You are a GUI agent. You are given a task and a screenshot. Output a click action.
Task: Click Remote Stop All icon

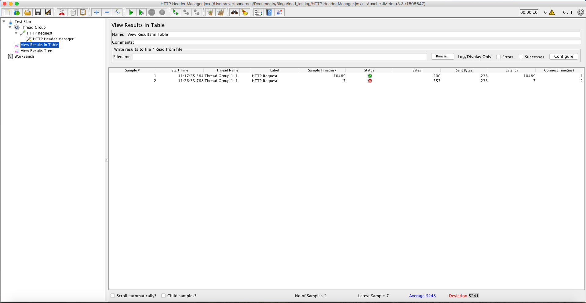[x=186, y=12]
